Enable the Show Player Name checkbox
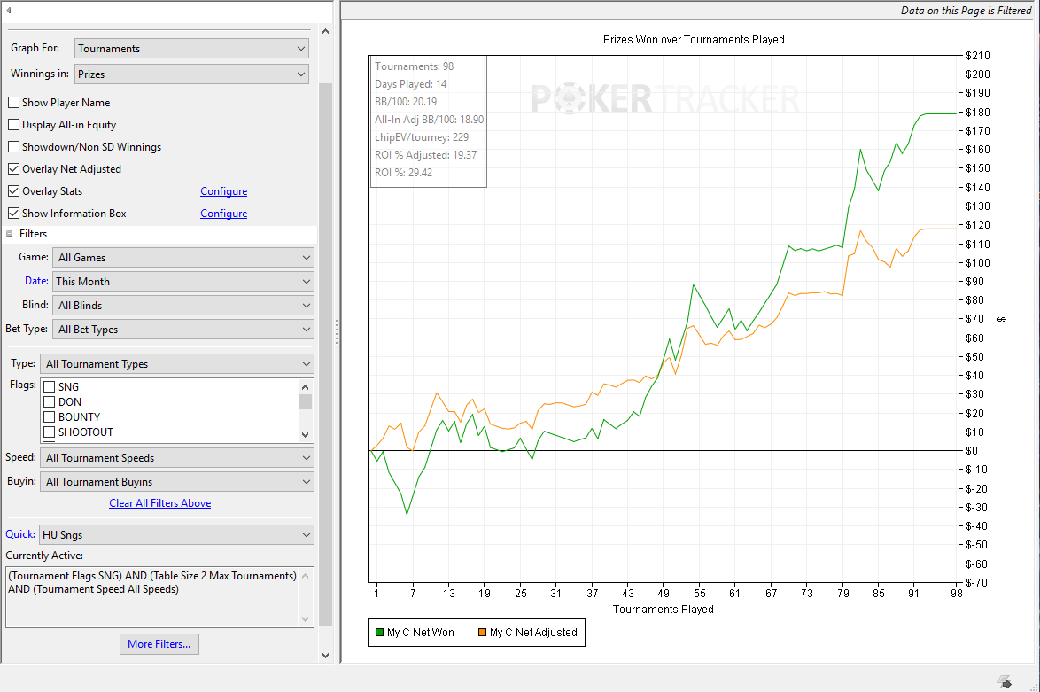This screenshot has height=692, width=1040. [13, 102]
